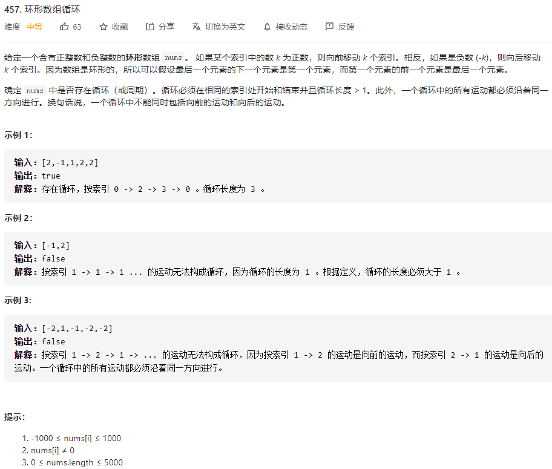Click the star favorite icon
552x469 pixels.
[103, 27]
